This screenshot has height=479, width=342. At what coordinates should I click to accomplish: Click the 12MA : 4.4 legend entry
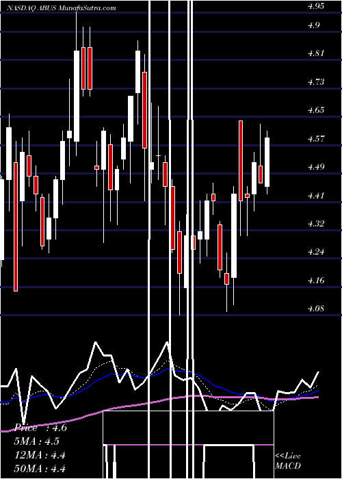click(x=40, y=455)
